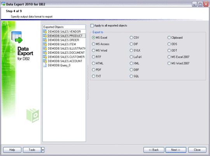
Task: Click the vertical splitter beside objects list
Action: point(88,83)
